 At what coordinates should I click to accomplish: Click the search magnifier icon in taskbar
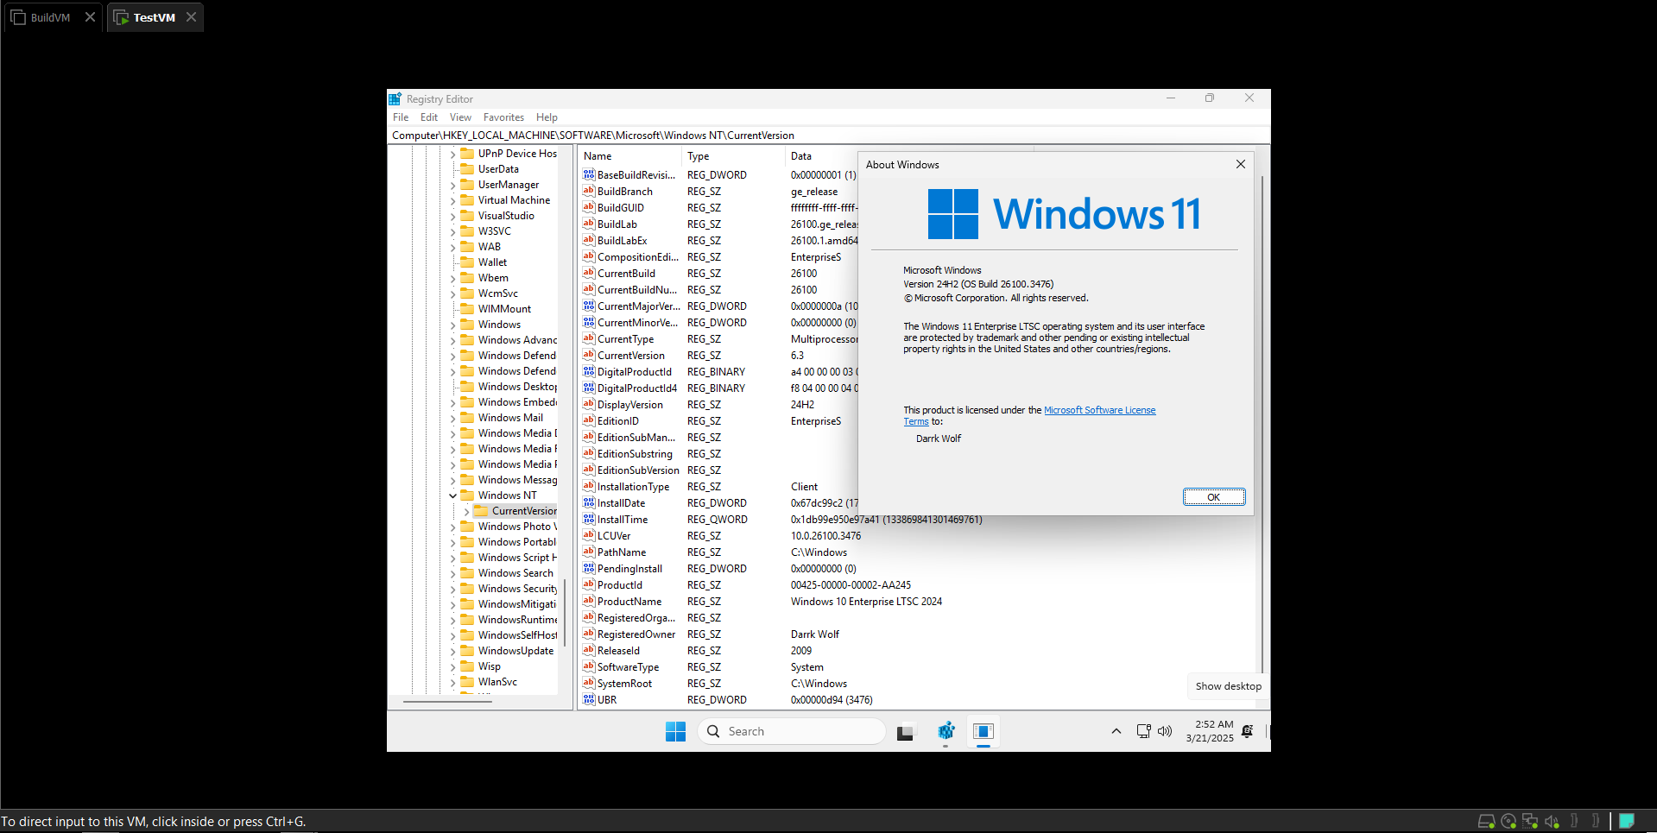pos(713,731)
